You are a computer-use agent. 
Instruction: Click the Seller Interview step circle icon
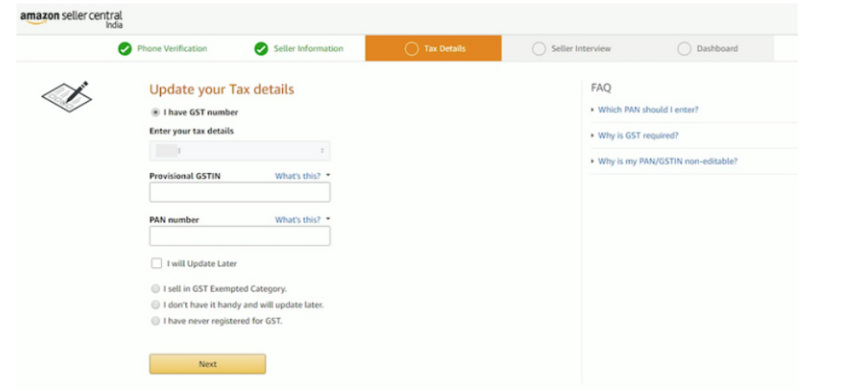coord(539,48)
